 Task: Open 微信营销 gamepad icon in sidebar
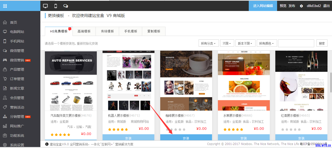point(5,60)
